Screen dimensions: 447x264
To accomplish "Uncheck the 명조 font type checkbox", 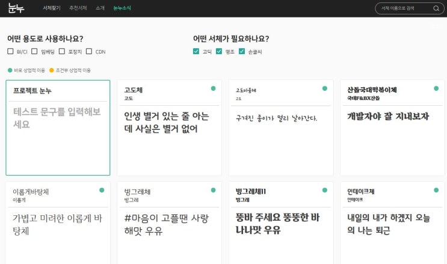I will click(218, 51).
